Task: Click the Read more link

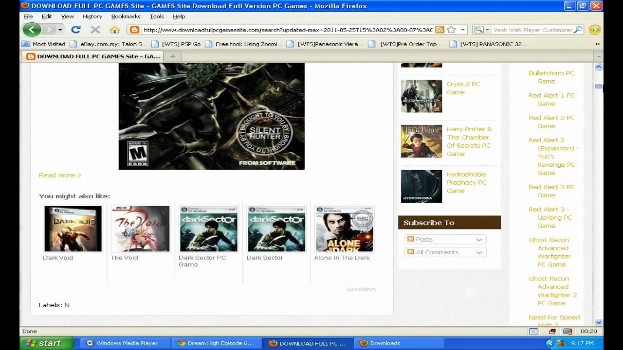Action: click(x=60, y=175)
